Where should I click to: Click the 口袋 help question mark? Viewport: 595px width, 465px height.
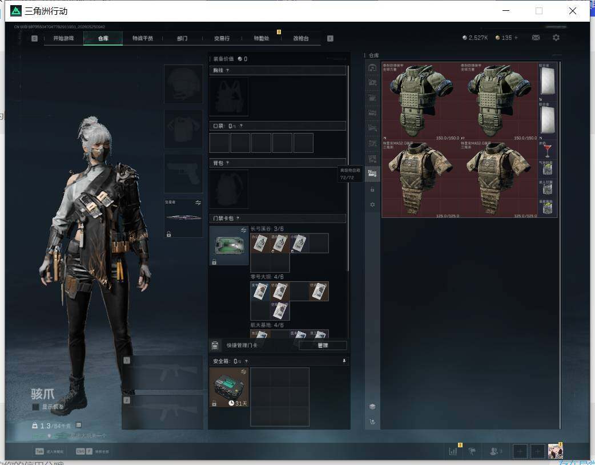(241, 126)
